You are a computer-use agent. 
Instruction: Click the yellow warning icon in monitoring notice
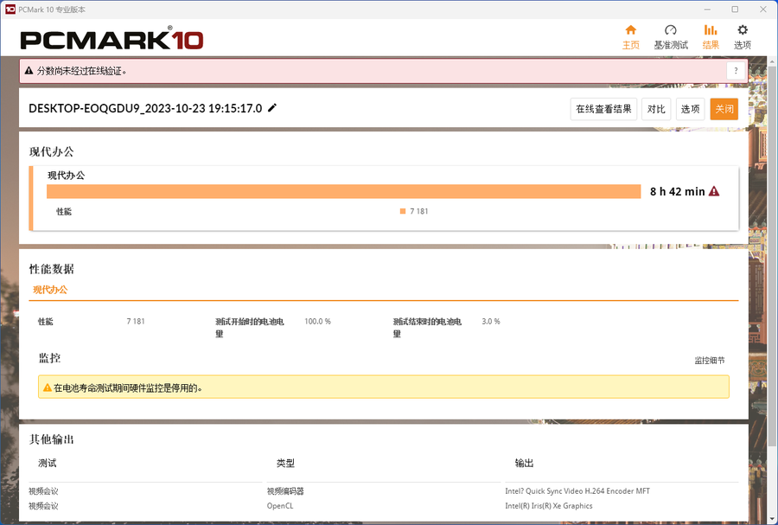[x=48, y=387]
